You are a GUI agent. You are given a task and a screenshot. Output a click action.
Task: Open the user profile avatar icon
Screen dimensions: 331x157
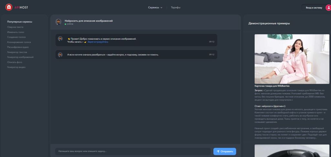click(x=328, y=8)
